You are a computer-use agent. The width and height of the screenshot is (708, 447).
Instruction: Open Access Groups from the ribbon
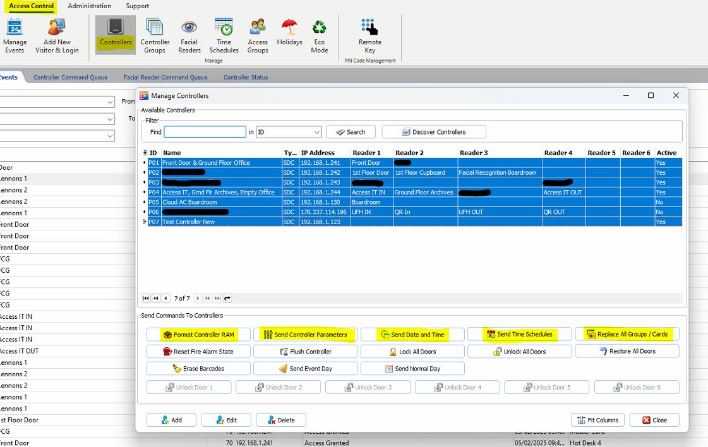coord(258,36)
